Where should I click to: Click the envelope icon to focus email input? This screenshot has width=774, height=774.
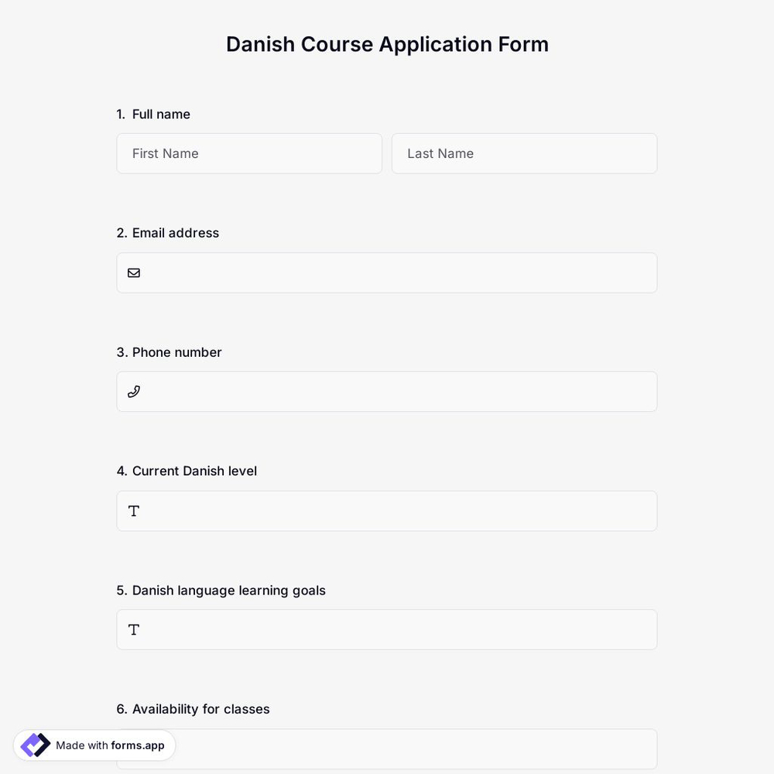tap(133, 272)
